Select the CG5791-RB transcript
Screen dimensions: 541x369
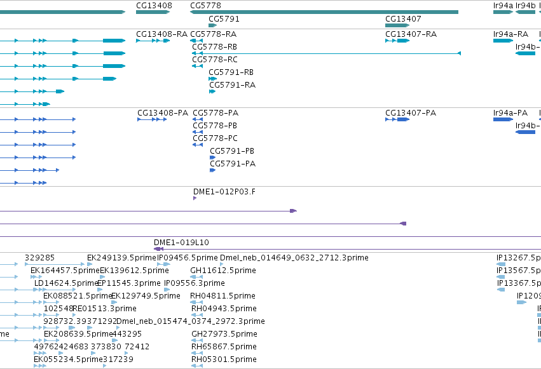click(212, 79)
